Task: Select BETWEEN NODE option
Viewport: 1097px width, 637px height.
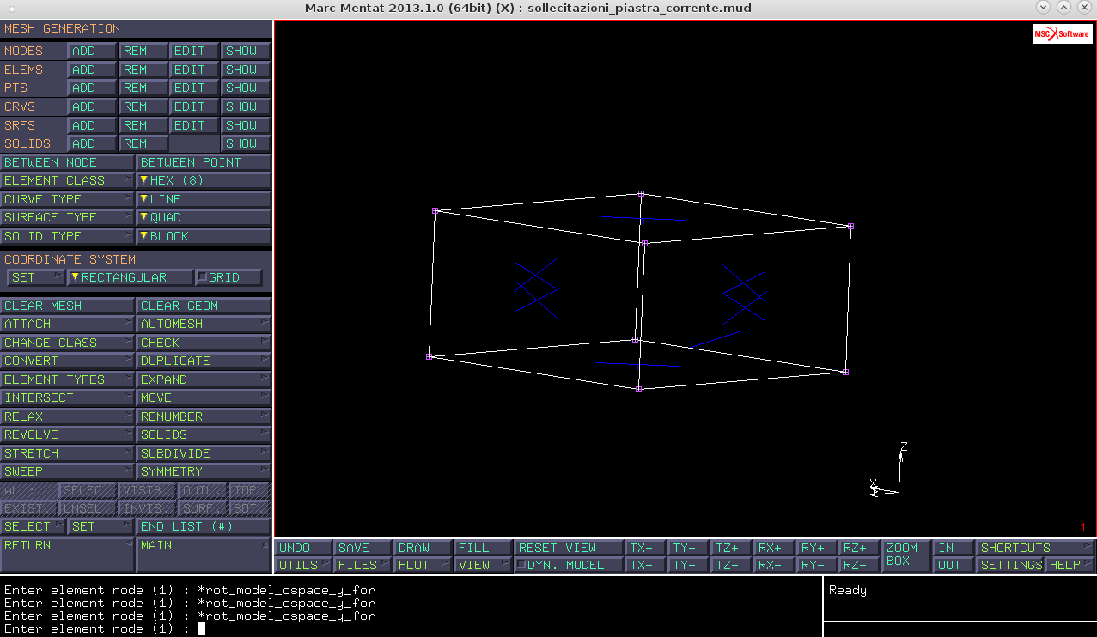Action: 68,162
